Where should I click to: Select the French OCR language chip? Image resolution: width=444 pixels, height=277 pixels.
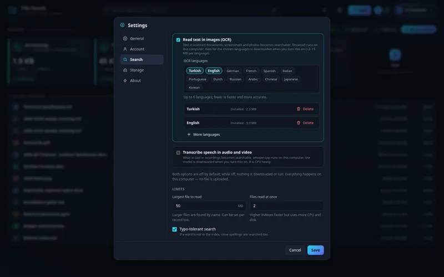point(251,71)
